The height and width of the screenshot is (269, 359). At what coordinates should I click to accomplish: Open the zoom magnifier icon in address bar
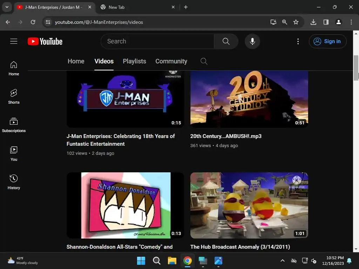coord(285,22)
